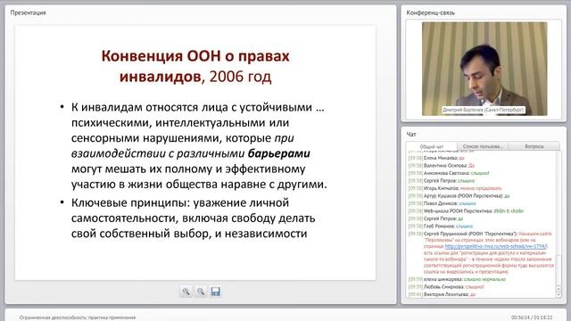Image resolution: width=571 pixels, height=321 pixels.
Task: Click the Презентация panel title
Action: (x=28, y=12)
